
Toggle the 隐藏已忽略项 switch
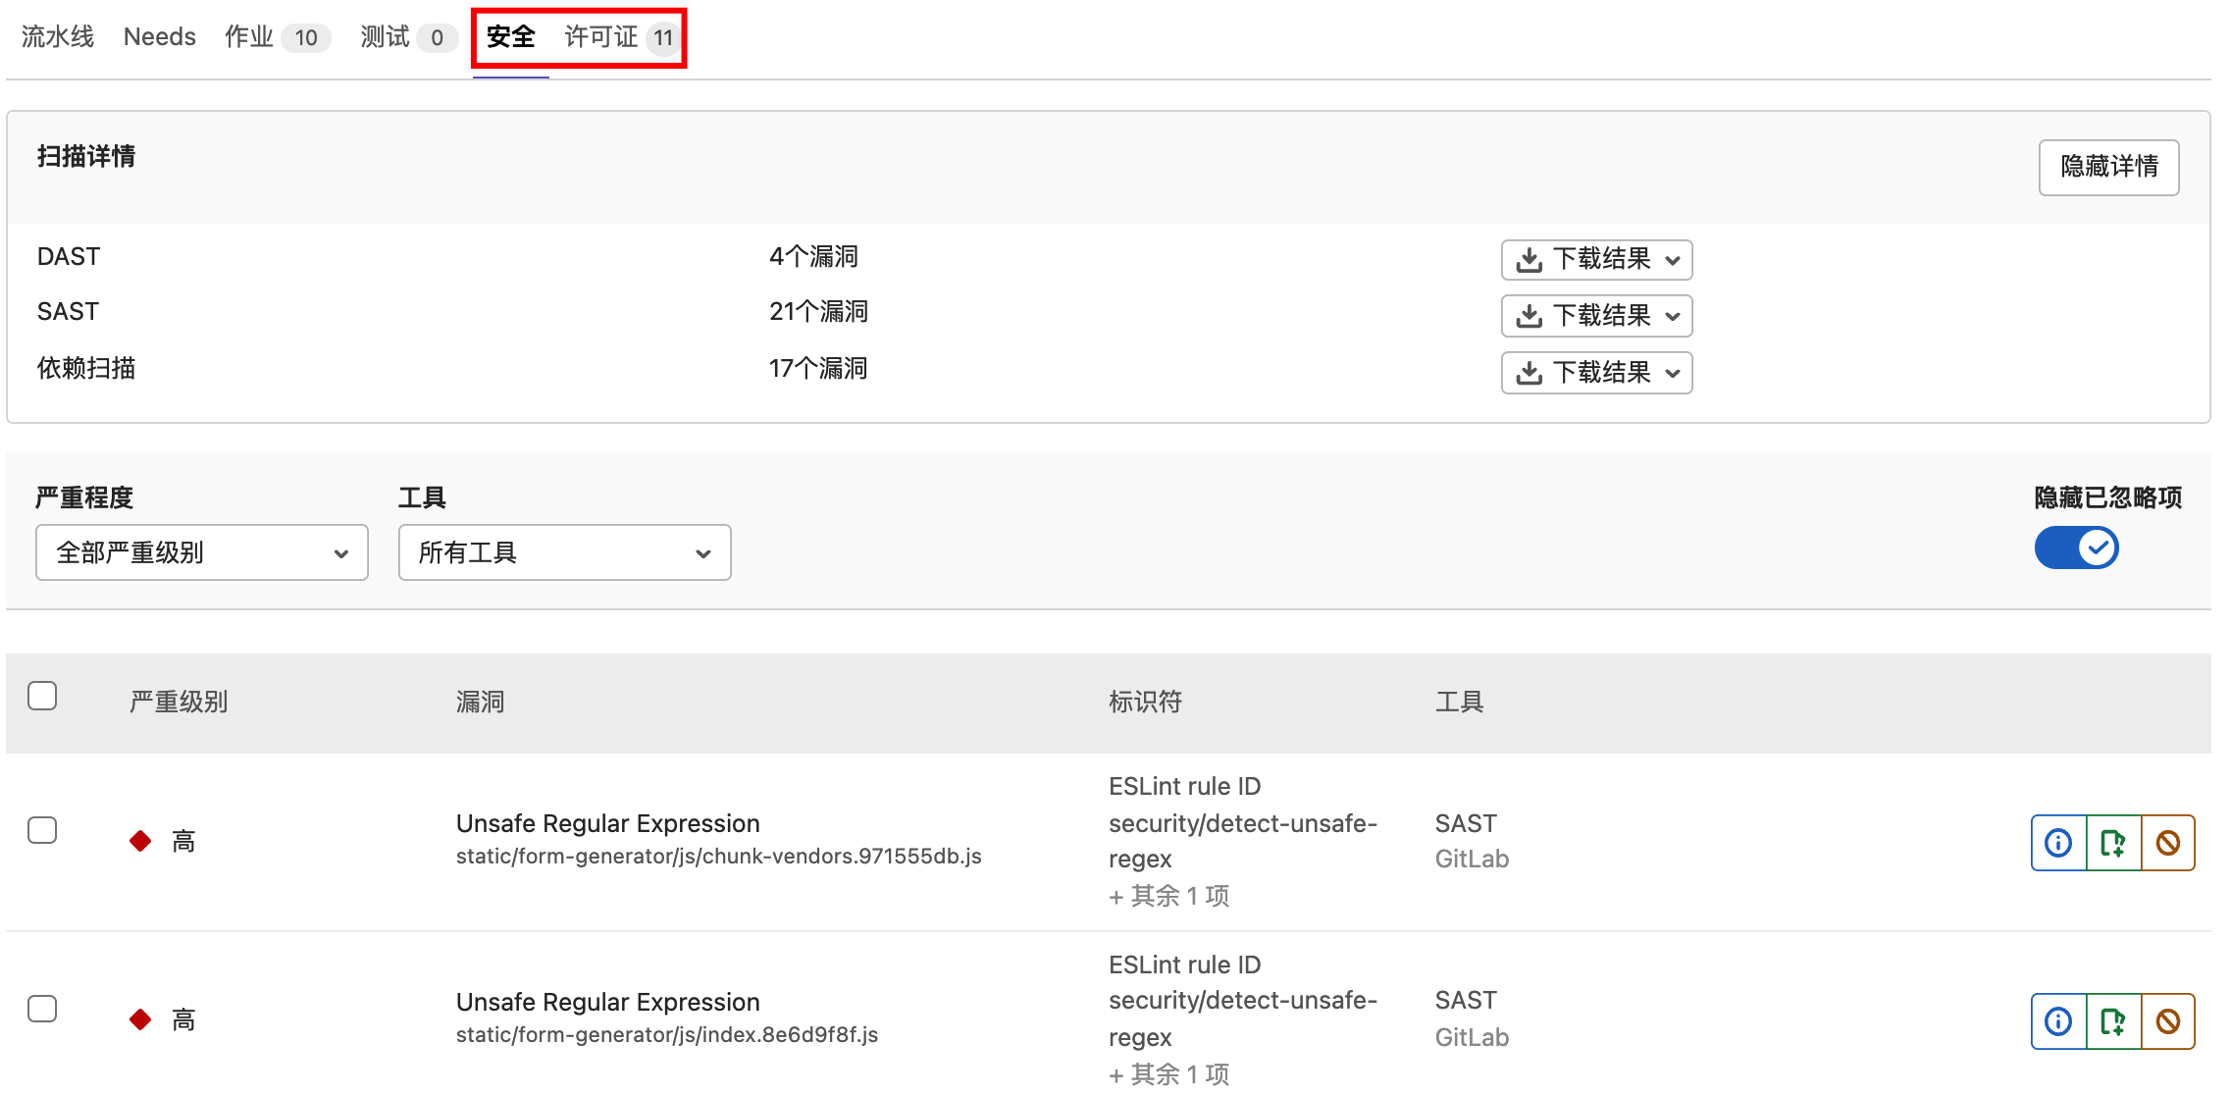click(x=2076, y=547)
